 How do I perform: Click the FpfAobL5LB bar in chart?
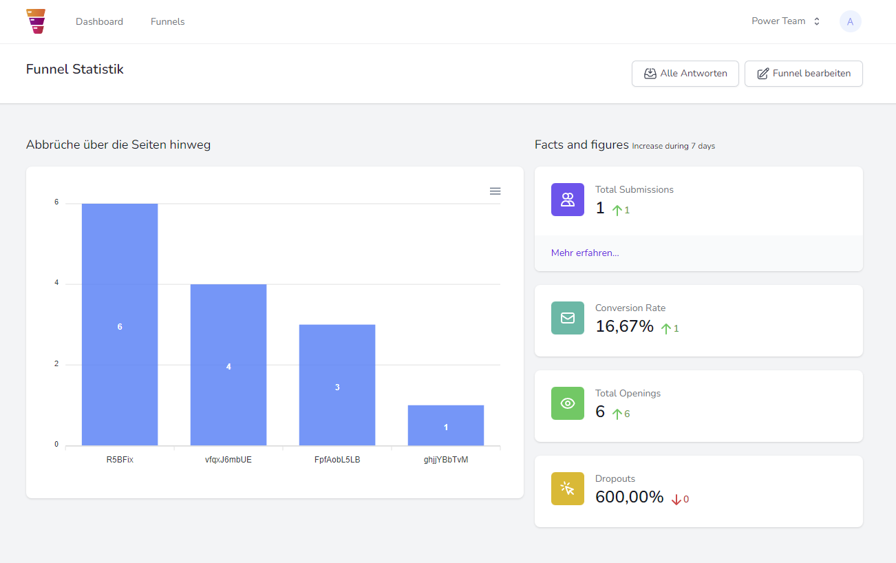pos(337,385)
